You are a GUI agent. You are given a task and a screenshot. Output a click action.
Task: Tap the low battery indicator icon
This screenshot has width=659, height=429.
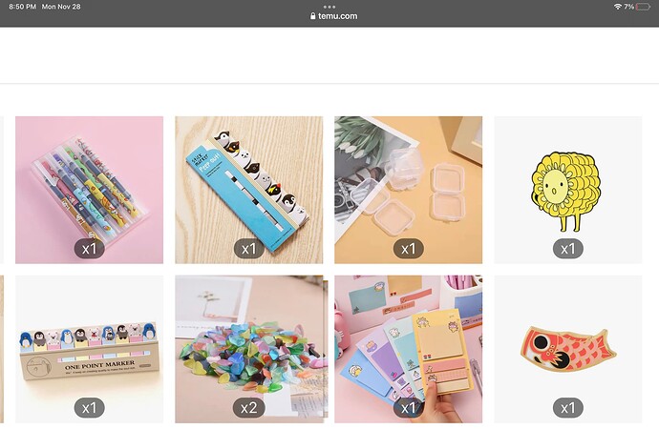pyautogui.click(x=643, y=7)
